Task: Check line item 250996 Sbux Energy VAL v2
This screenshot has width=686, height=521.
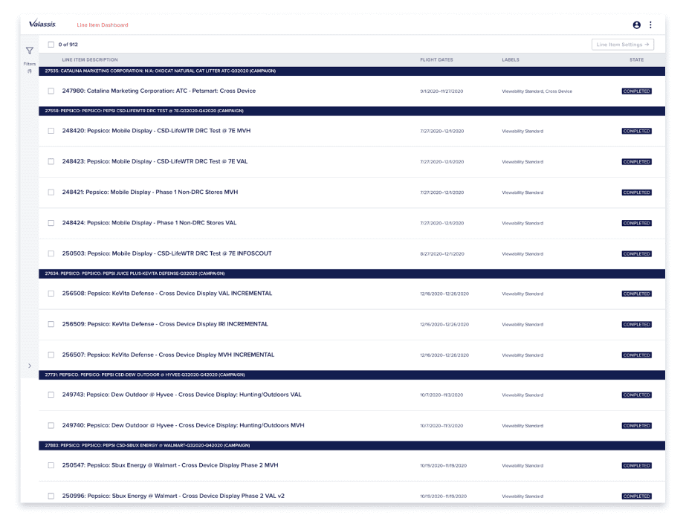Action: 51,496
